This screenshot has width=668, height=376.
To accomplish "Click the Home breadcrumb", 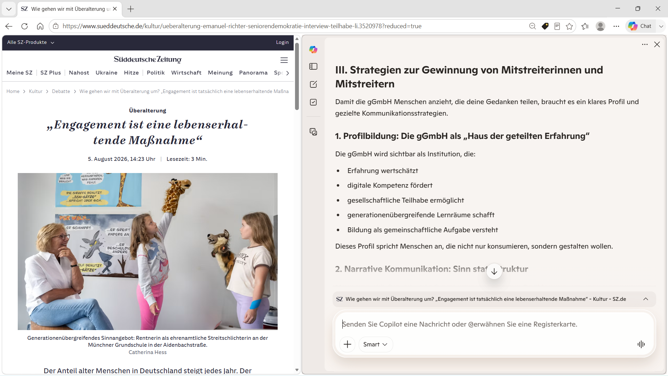I will 13,92.
